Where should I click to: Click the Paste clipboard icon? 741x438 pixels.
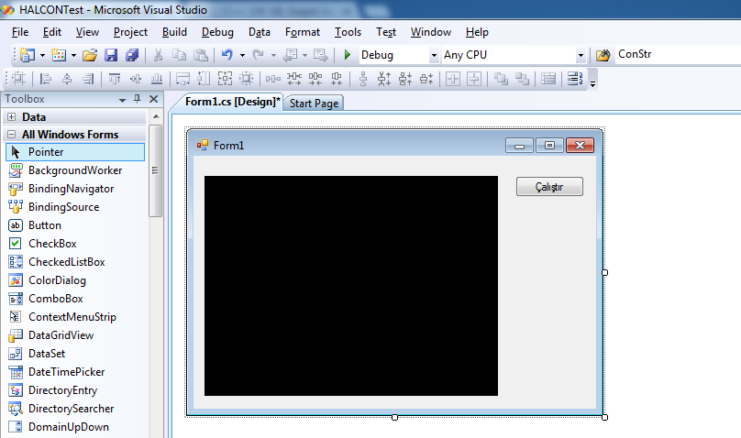click(201, 55)
